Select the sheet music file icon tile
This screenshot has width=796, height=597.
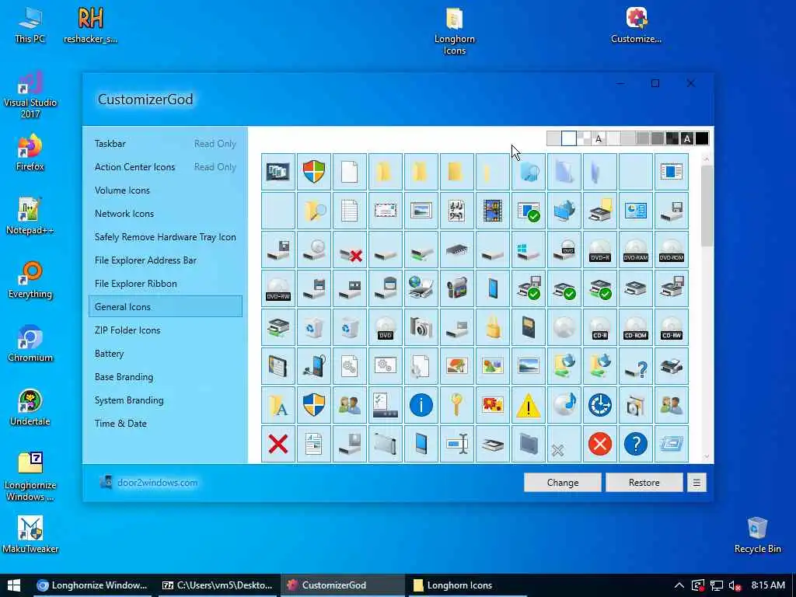pyautogui.click(x=457, y=211)
